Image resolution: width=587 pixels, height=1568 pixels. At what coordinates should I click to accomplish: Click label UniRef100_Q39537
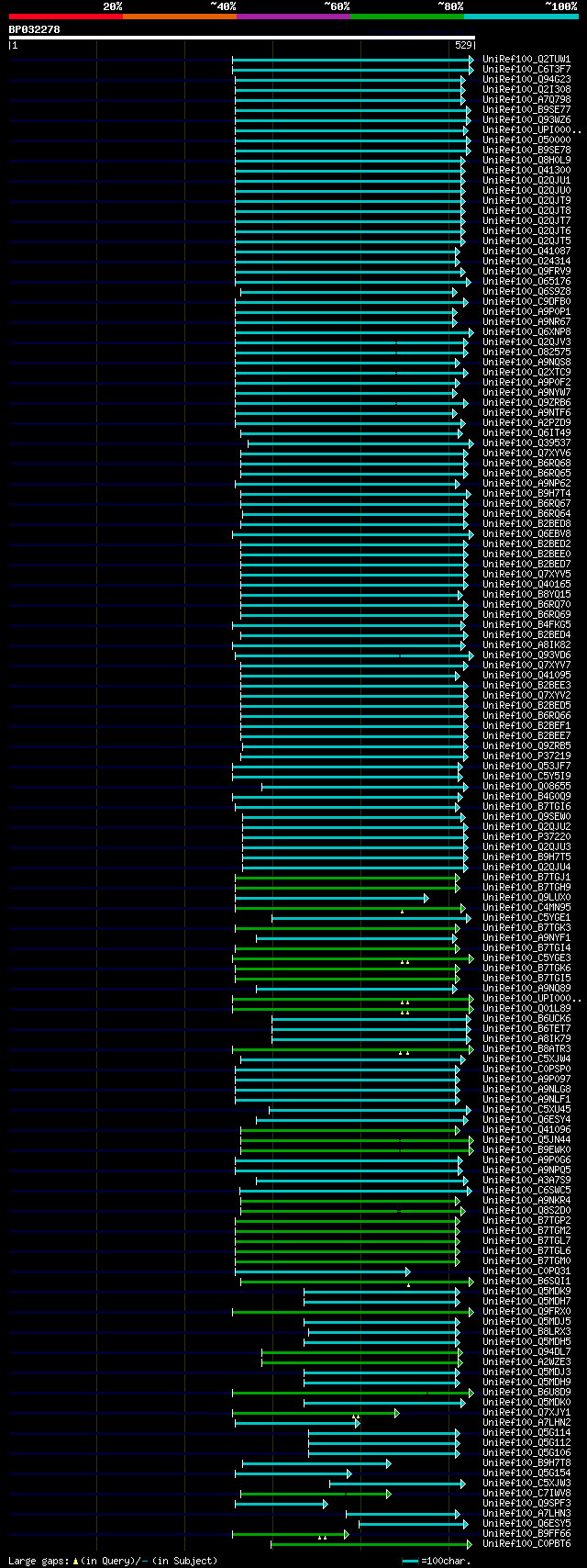point(526,442)
